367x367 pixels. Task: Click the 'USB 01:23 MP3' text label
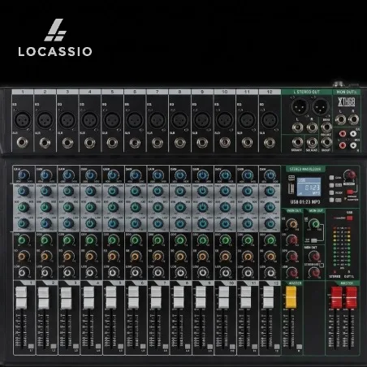point(305,202)
